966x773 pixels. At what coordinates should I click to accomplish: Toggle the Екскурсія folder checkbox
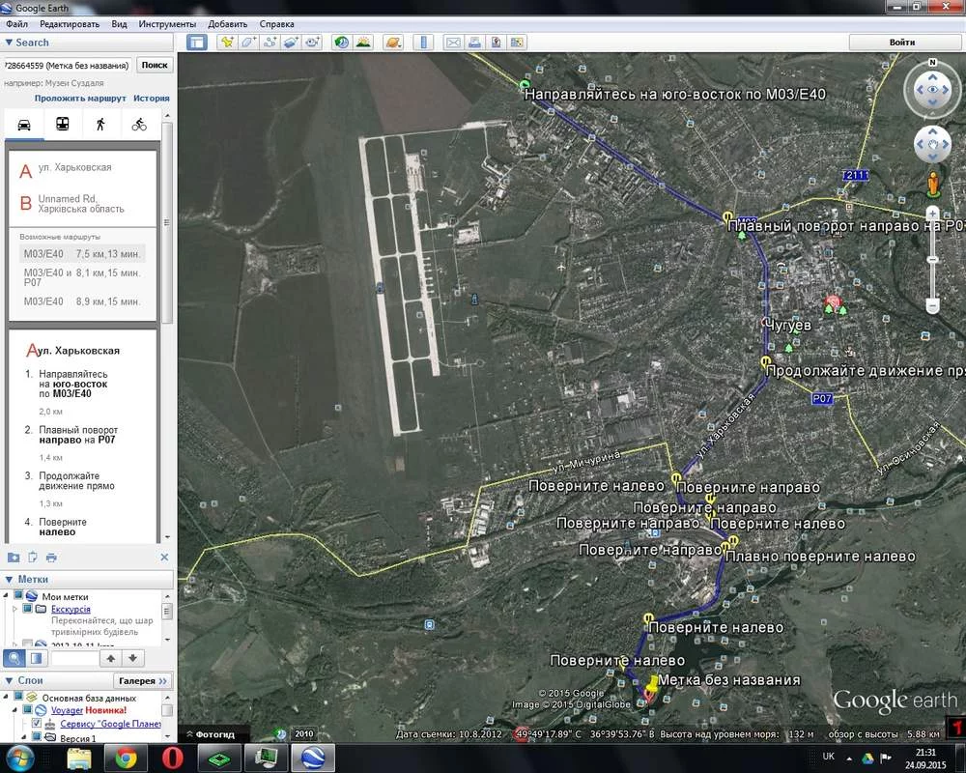[x=29, y=610]
